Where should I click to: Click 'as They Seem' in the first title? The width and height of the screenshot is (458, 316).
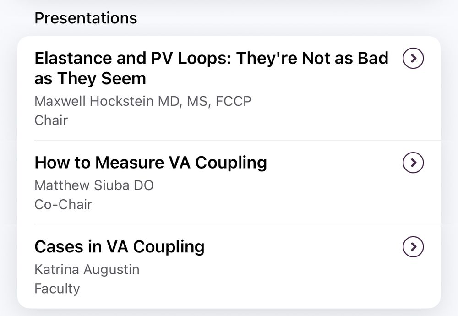click(x=90, y=79)
